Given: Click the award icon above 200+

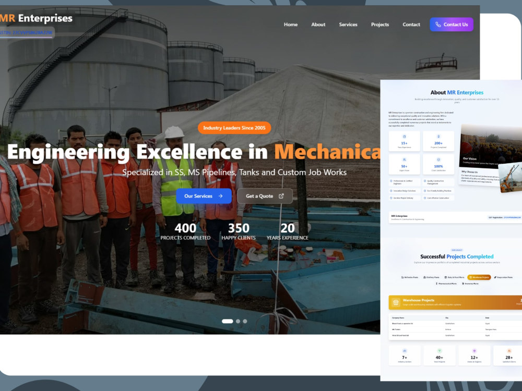Looking at the screenshot, I should (438, 137).
